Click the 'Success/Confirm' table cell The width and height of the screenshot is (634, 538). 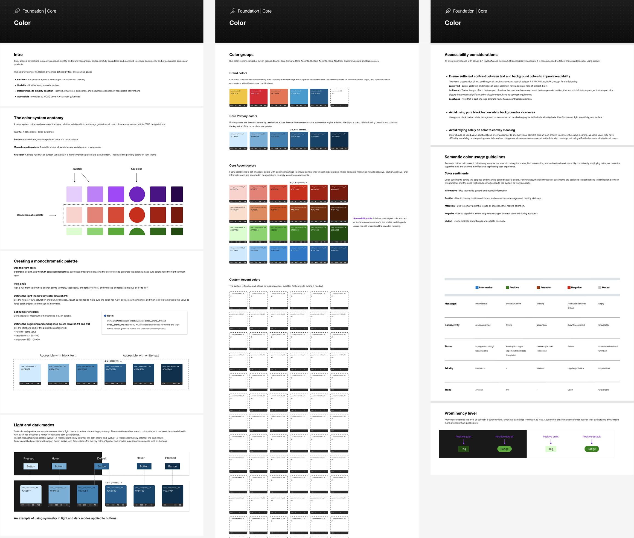pyautogui.click(x=514, y=304)
